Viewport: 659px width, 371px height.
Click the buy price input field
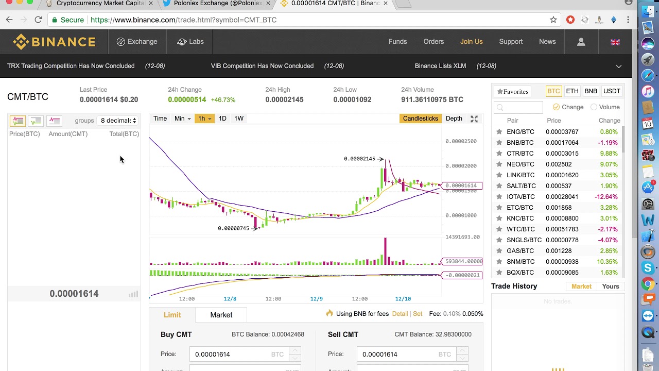click(239, 354)
